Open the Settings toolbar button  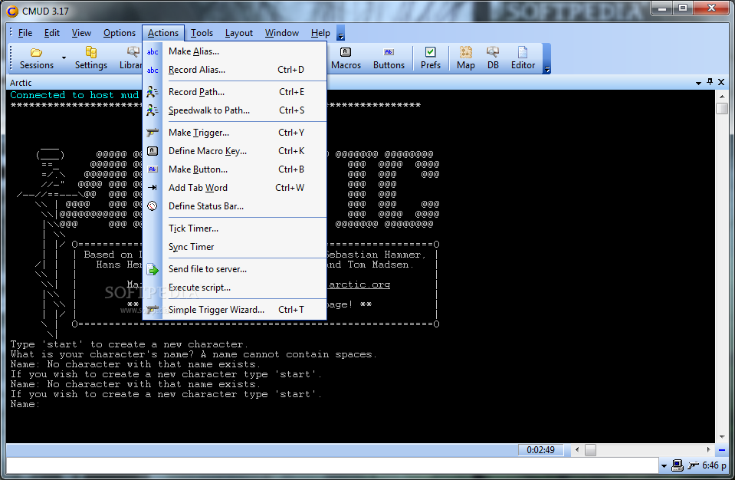[x=91, y=58]
